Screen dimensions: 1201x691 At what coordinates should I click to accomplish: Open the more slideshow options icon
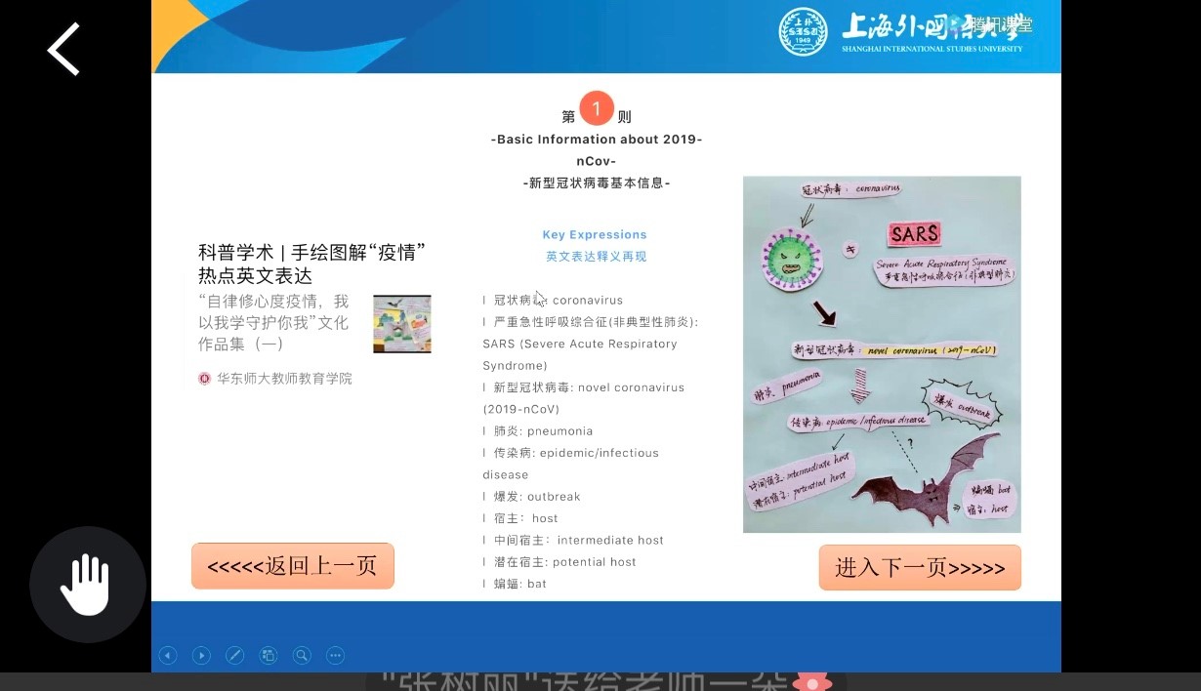pyautogui.click(x=335, y=656)
